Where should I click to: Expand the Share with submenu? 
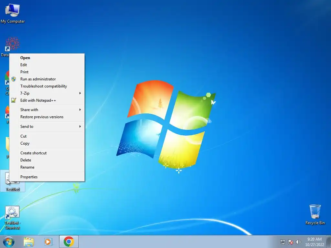tap(47, 110)
